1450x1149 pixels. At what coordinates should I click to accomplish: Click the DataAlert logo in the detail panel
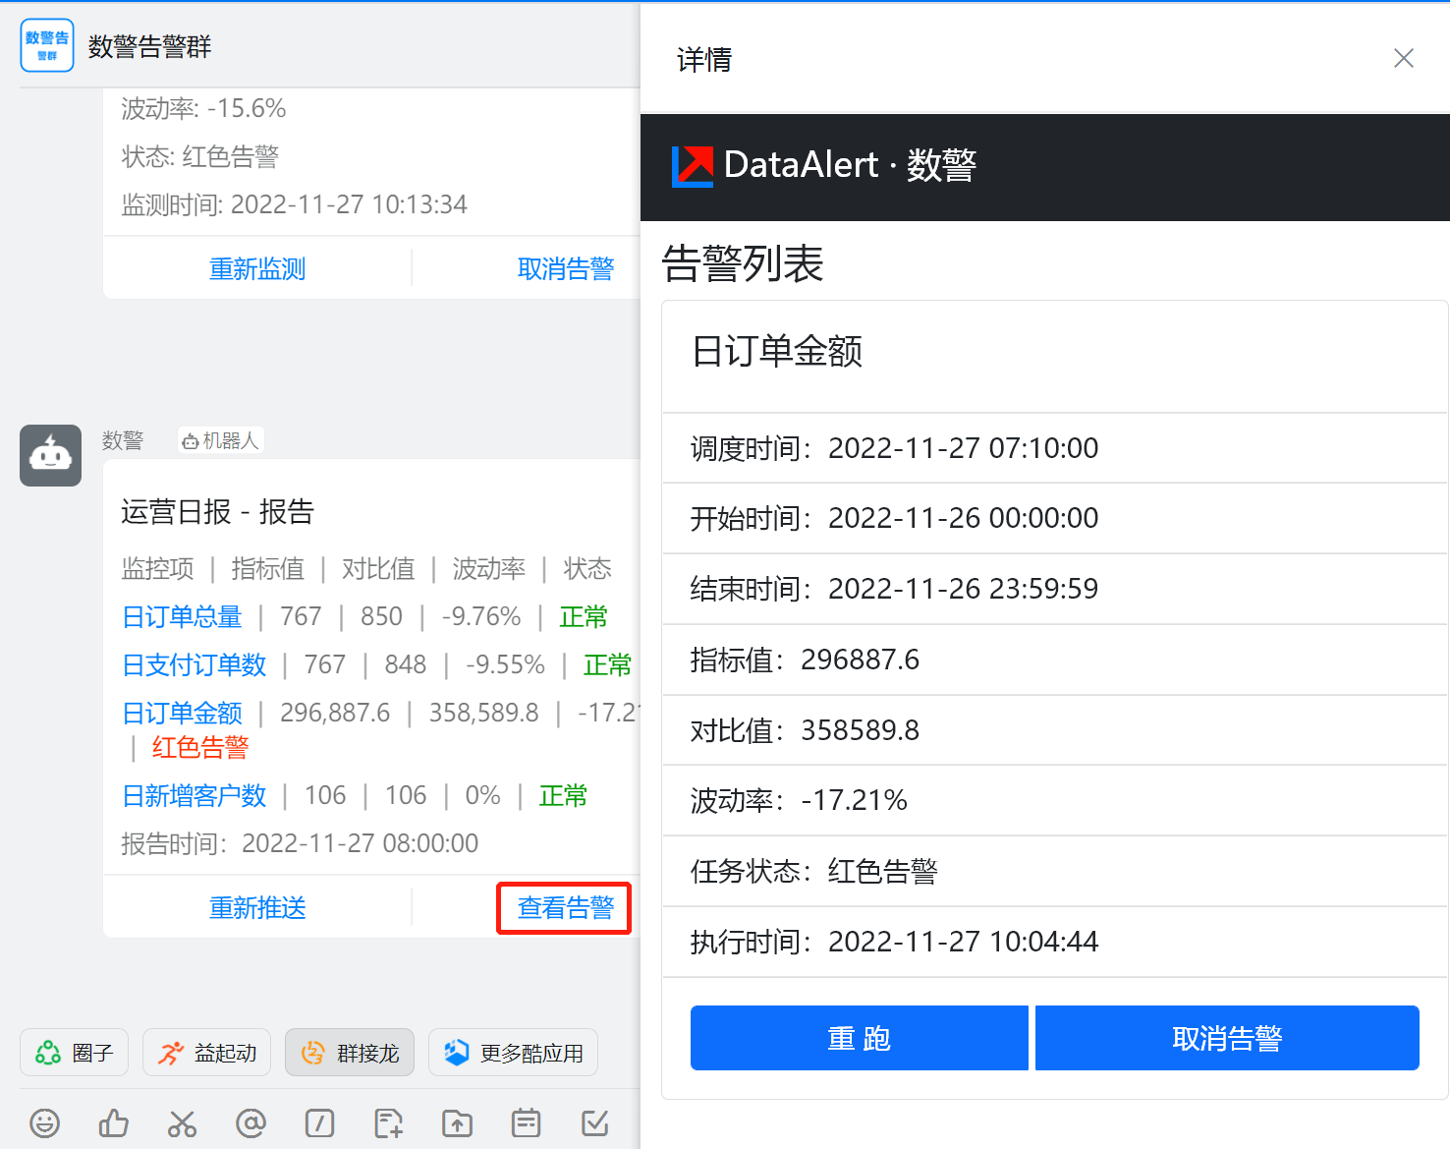691,166
